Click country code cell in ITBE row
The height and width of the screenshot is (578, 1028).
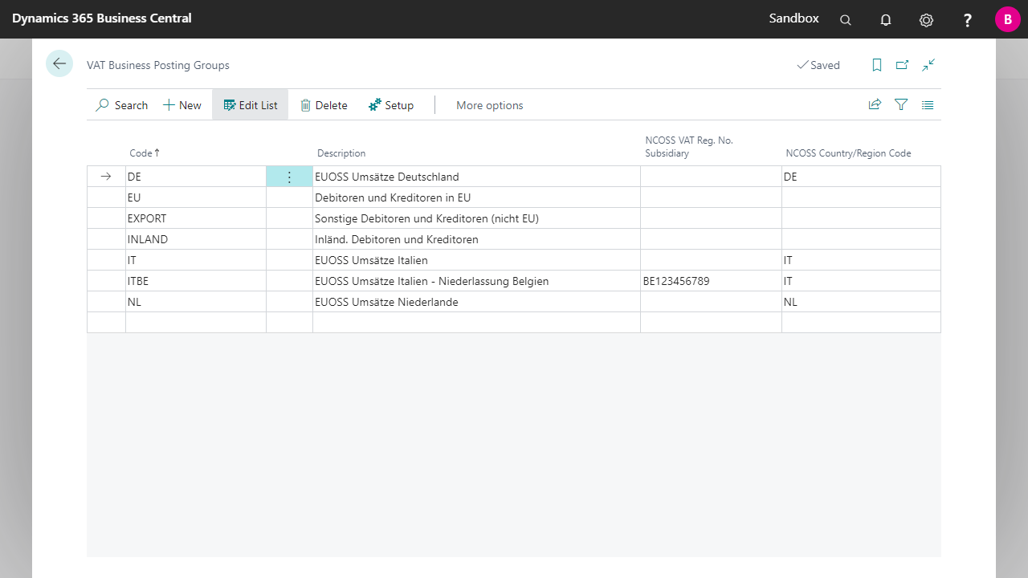[861, 281]
